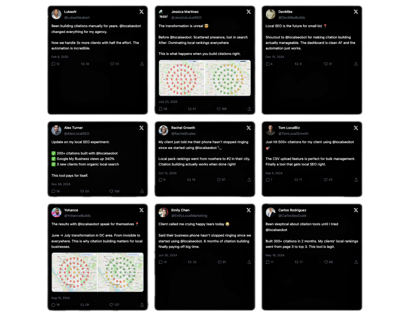This screenshot has width=393, height=318.
Task: Click the @JessicaLocalSEO handle
Action: [186, 17]
